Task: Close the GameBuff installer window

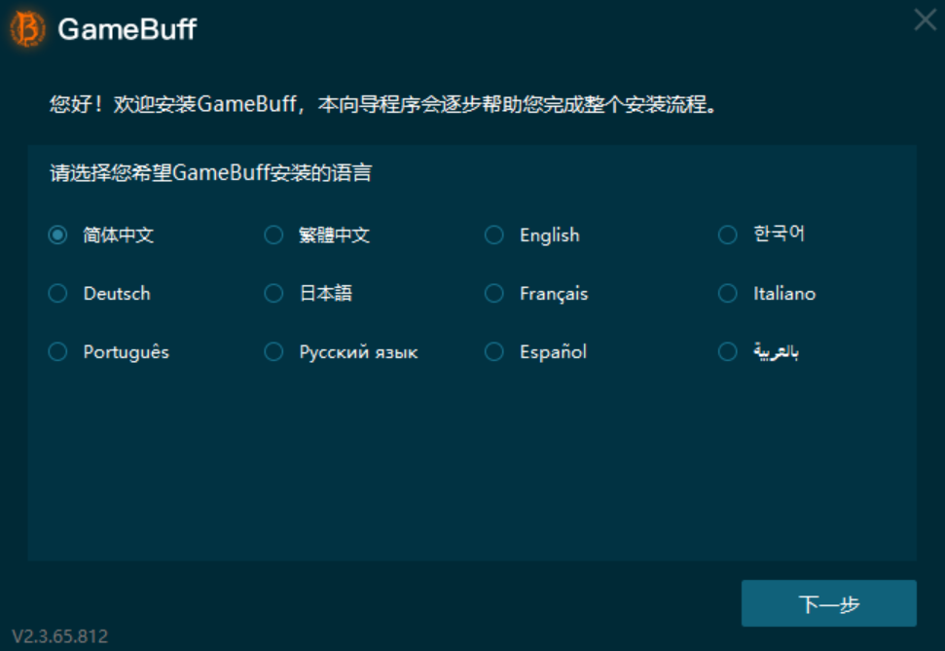Action: tap(926, 19)
